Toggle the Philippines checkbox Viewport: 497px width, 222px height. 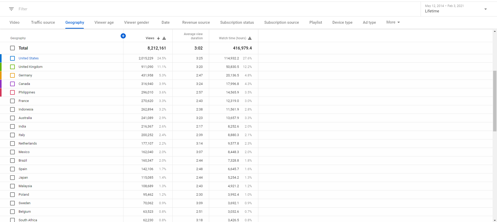point(12,92)
